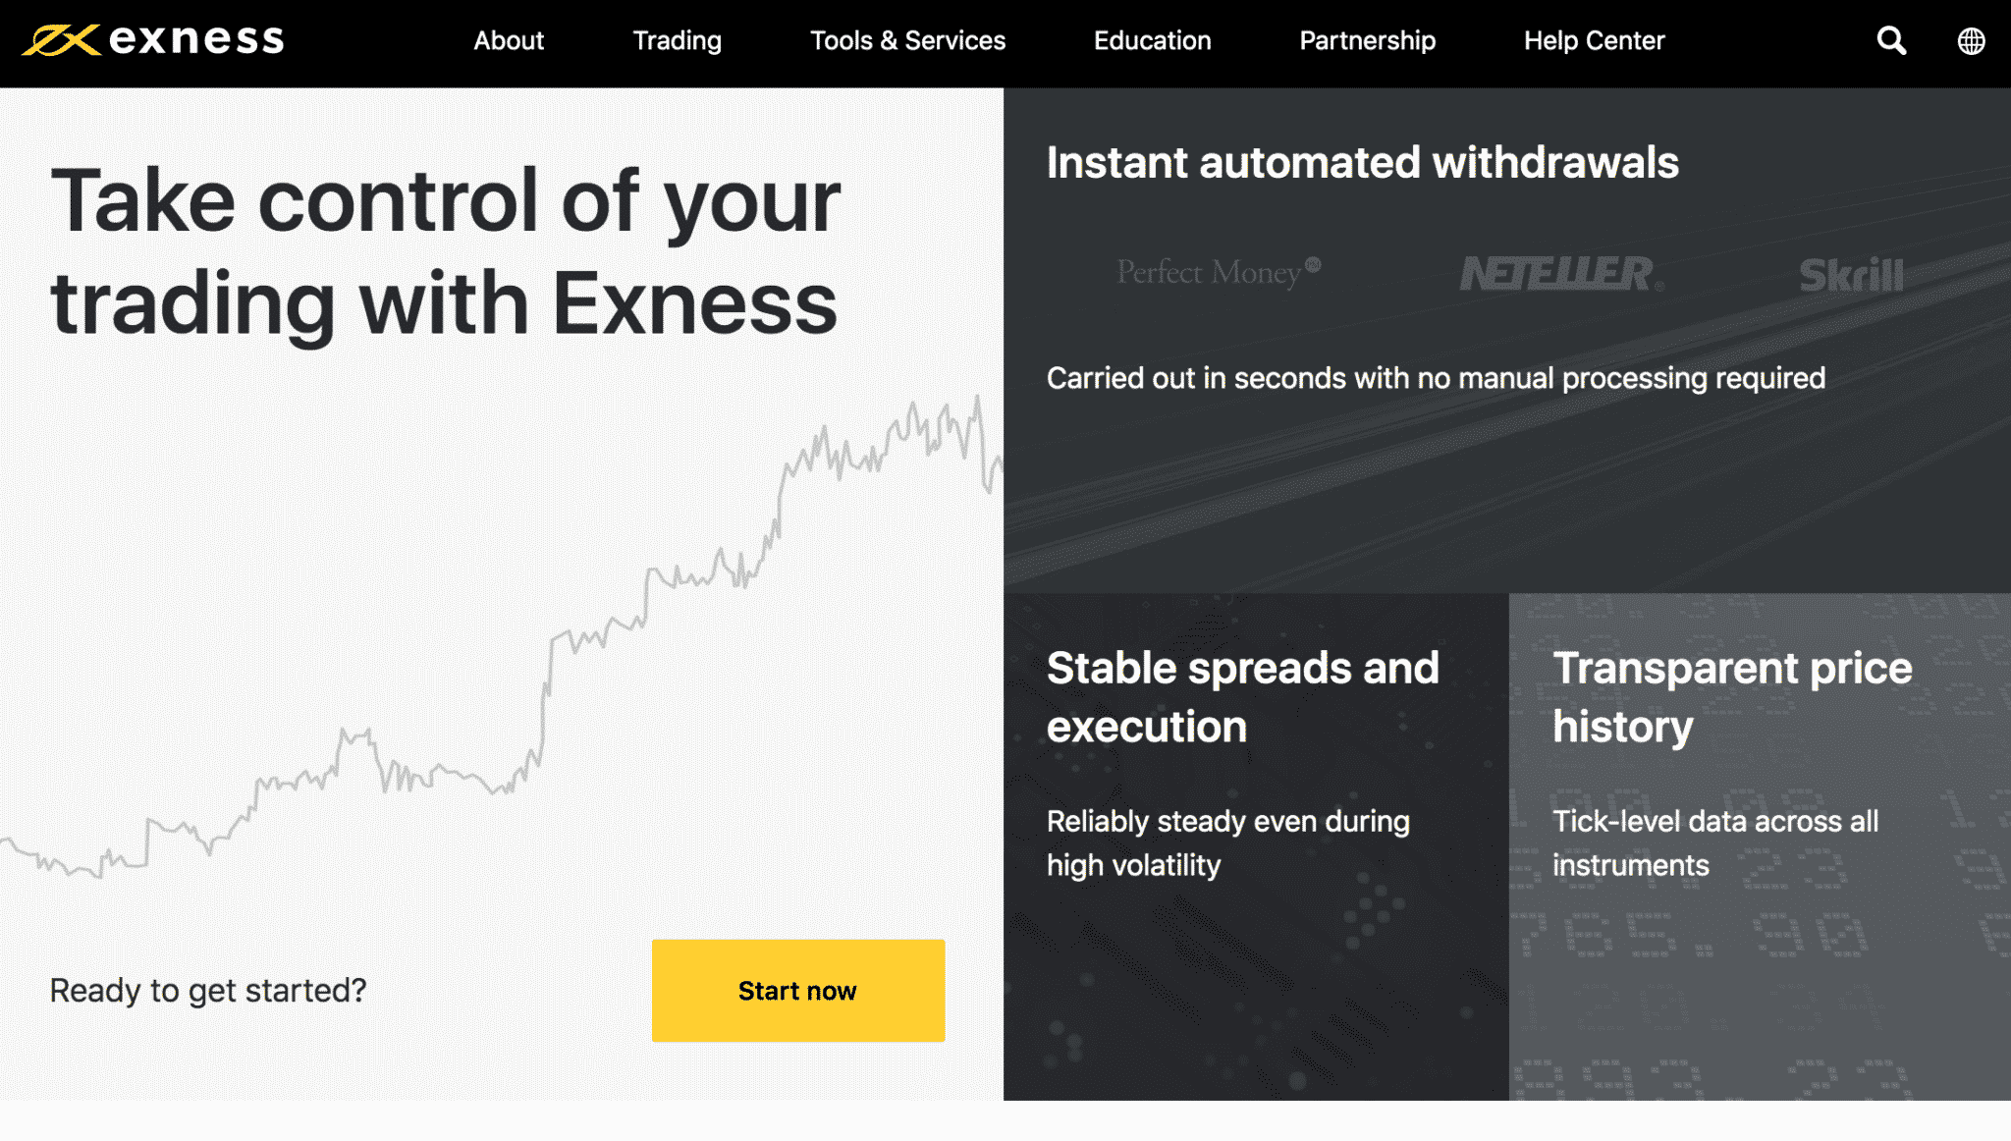This screenshot has width=2011, height=1141.
Task: Click the About menu item
Action: pyautogui.click(x=507, y=40)
